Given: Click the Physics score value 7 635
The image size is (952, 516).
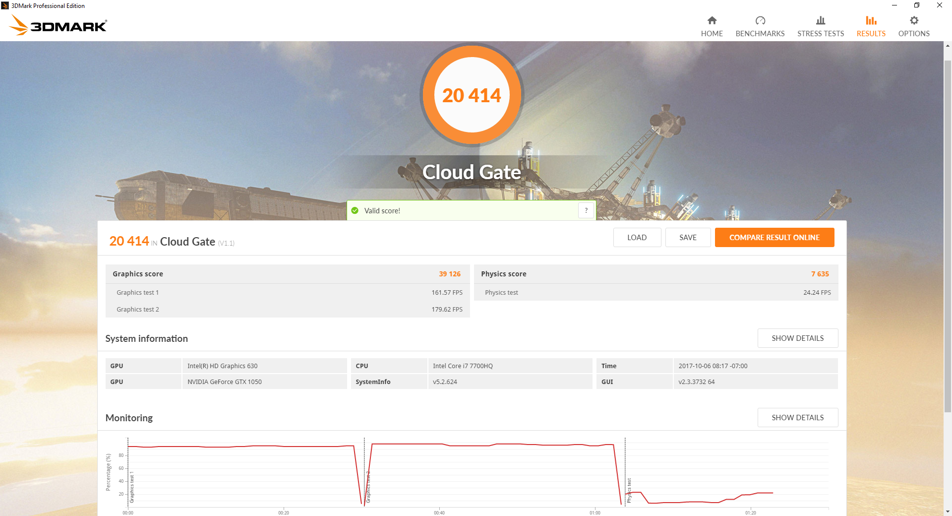Looking at the screenshot, I should coord(820,274).
